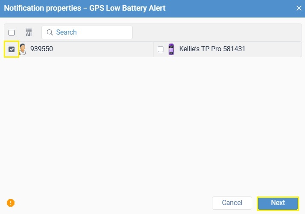
Task: Click the orange warning exclamation icon
Action: click(11, 203)
